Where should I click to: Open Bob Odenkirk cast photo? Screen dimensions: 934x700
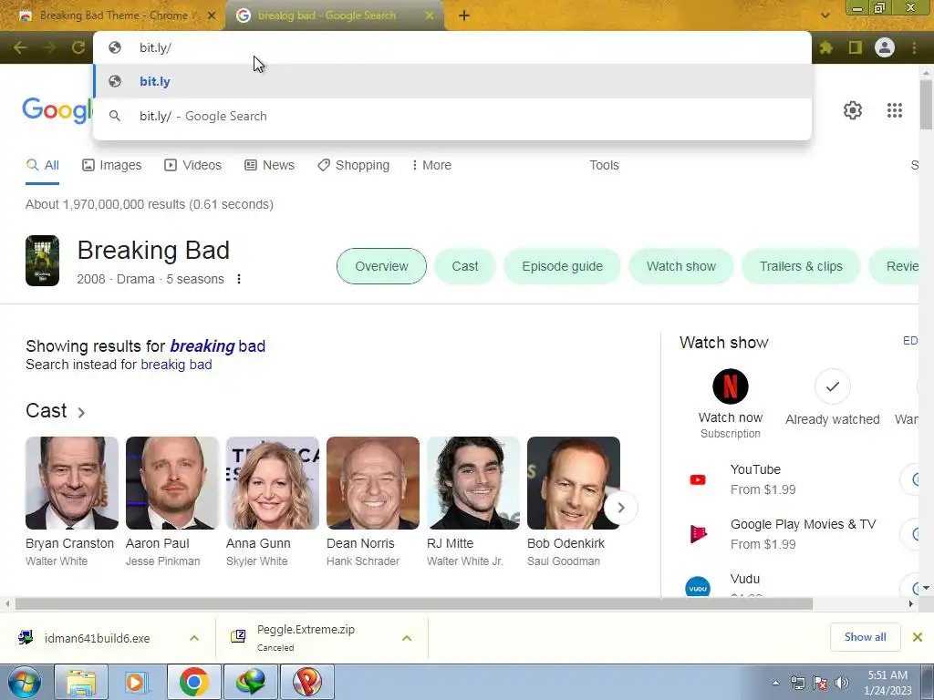574,483
